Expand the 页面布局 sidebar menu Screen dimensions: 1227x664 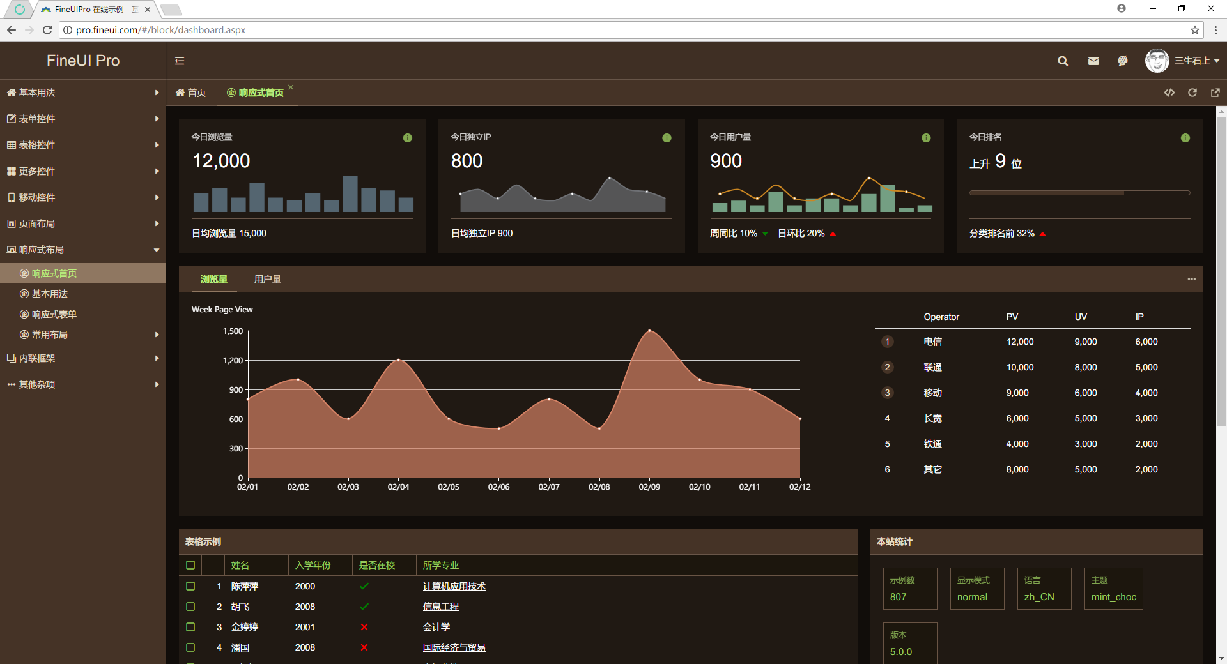(83, 223)
